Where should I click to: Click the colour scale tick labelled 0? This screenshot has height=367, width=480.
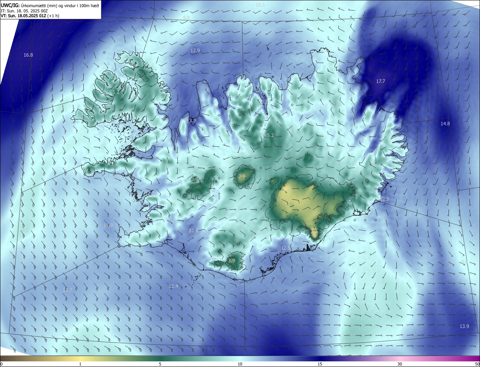(x=1, y=364)
